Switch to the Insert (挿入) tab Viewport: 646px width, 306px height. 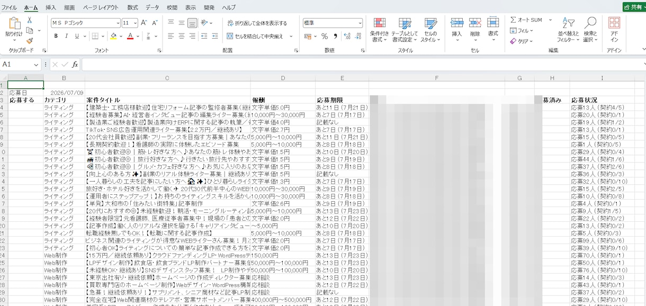point(51,7)
